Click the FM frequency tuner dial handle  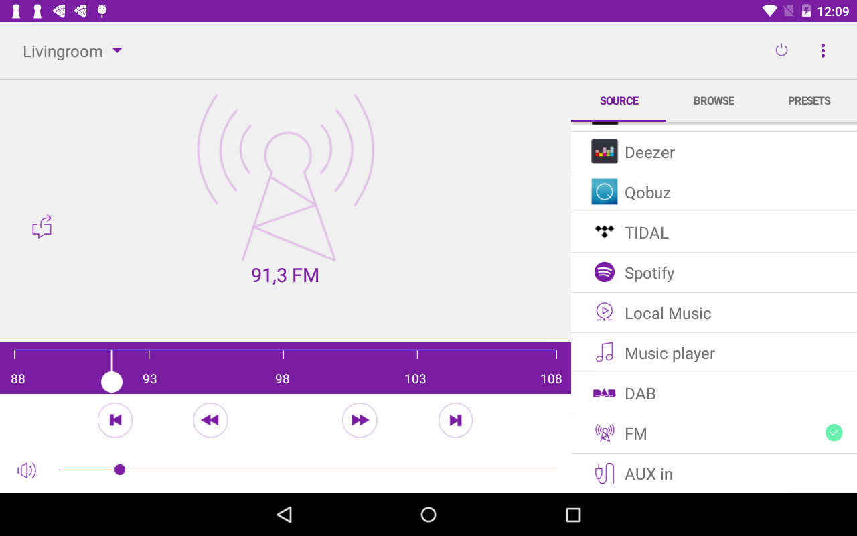112,382
